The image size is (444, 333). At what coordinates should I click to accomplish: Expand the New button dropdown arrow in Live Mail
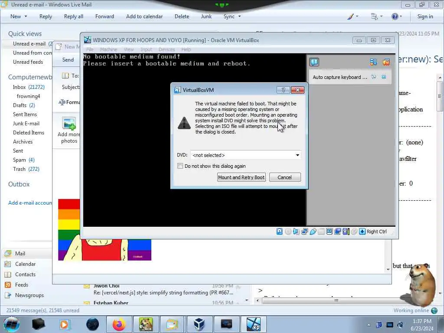[x=26, y=16]
